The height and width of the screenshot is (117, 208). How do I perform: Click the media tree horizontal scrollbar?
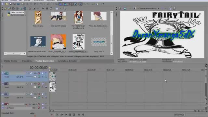[15, 53]
